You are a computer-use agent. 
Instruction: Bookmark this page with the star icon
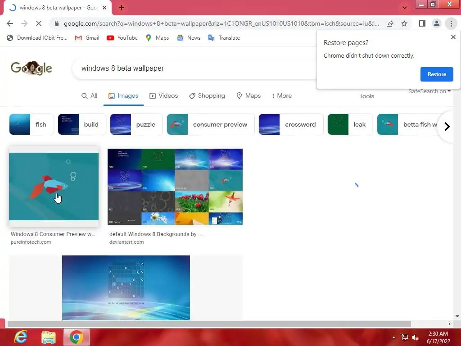(404, 23)
